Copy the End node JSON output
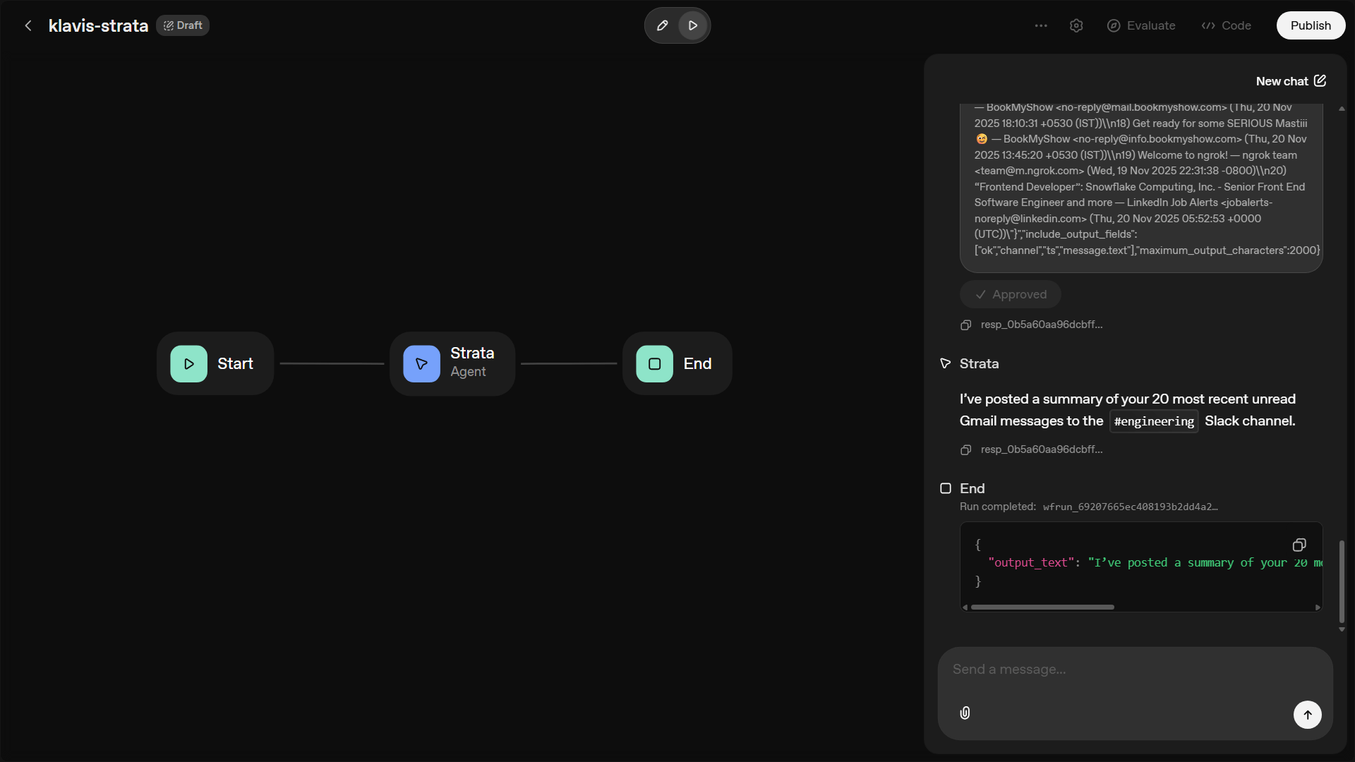The height and width of the screenshot is (762, 1355). [x=1299, y=545]
